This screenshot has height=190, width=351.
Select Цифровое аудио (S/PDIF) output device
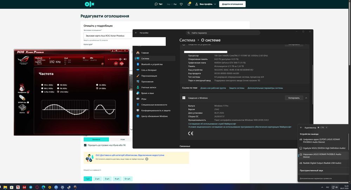(323, 141)
